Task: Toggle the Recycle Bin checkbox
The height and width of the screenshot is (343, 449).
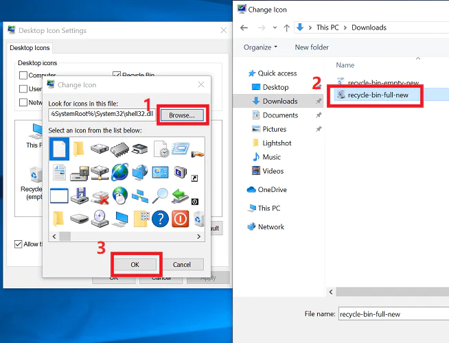Action: pyautogui.click(x=117, y=75)
